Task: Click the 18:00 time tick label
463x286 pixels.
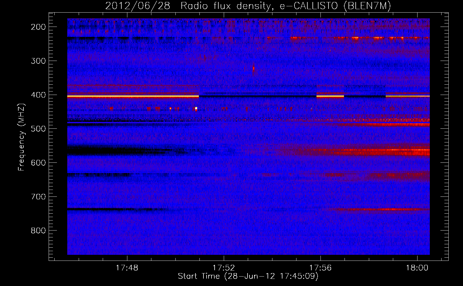Action: pyautogui.click(x=417, y=268)
